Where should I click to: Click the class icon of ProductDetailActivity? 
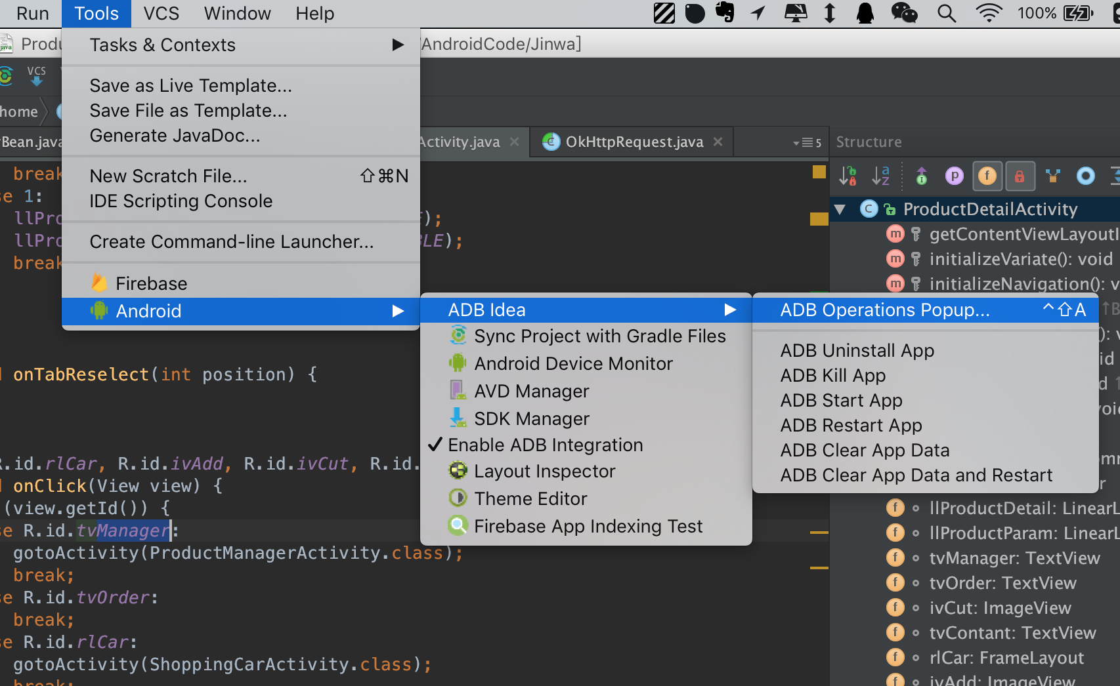[869, 209]
